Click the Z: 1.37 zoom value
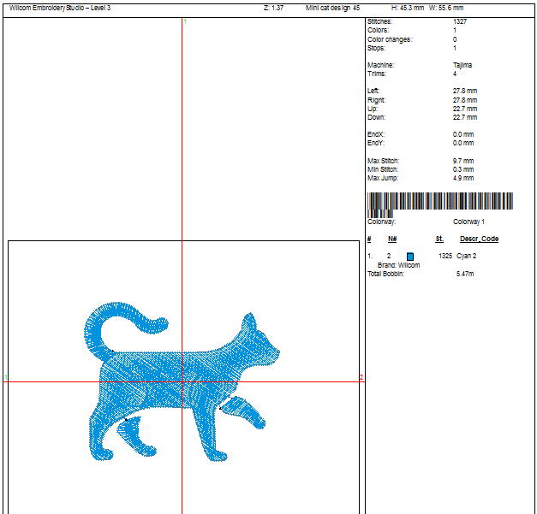This screenshot has width=537, height=514. (x=272, y=8)
